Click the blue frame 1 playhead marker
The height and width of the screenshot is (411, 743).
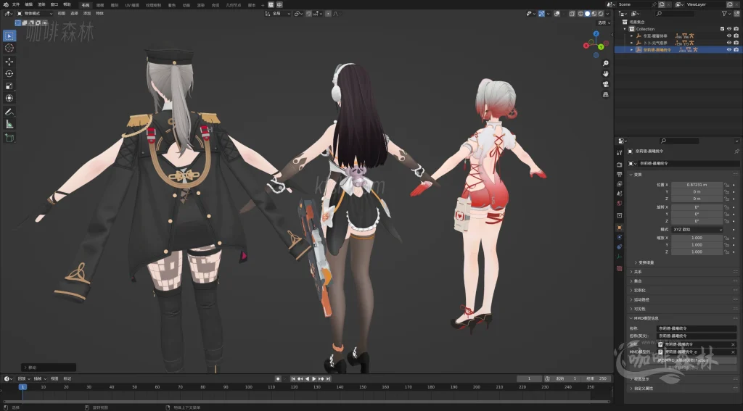[x=22, y=387]
